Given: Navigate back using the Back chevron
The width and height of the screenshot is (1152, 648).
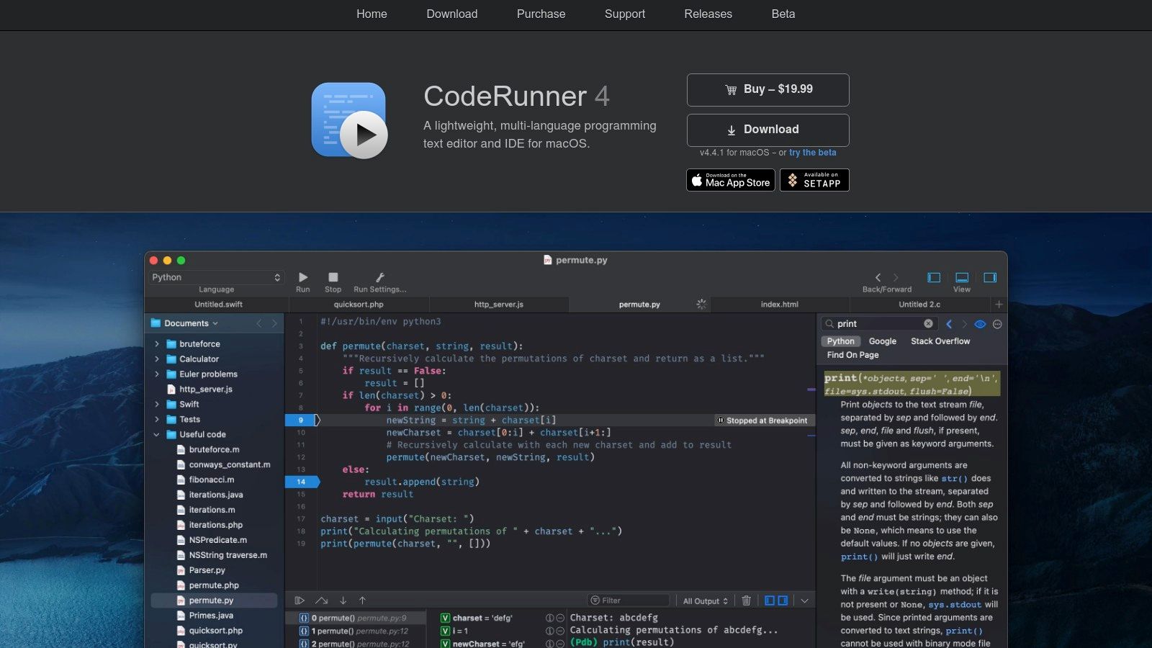Looking at the screenshot, I should point(878,277).
